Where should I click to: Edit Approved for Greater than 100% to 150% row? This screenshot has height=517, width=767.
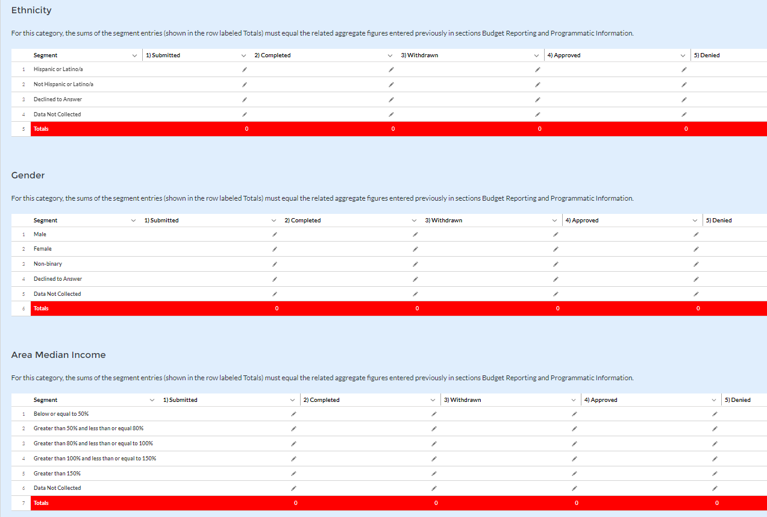[x=715, y=459]
